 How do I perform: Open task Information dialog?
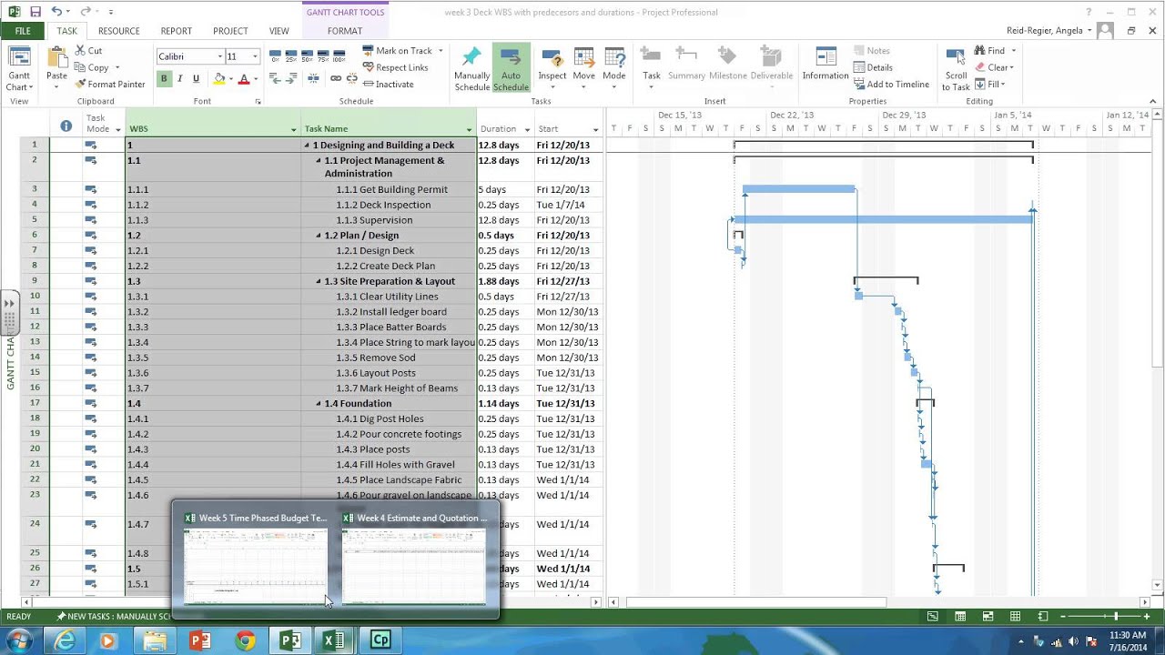tap(826, 64)
